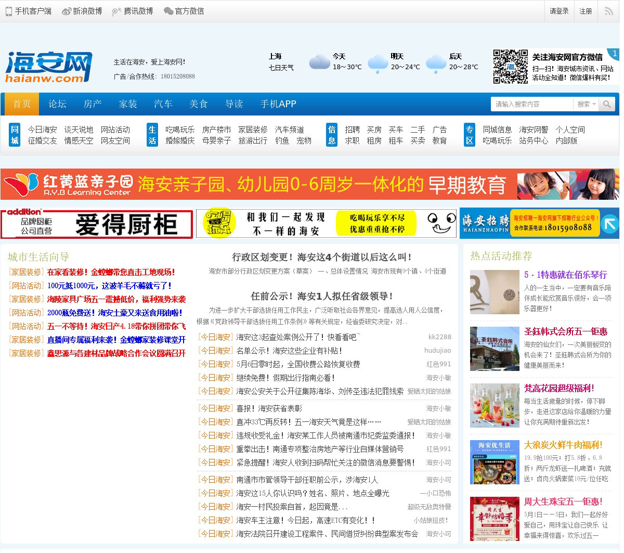
Task: Switch to the 房产 navigation tab
Action: 93,104
